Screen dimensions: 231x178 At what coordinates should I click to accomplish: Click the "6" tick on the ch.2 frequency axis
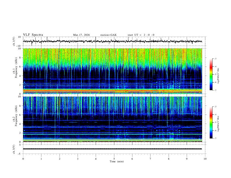20,115
